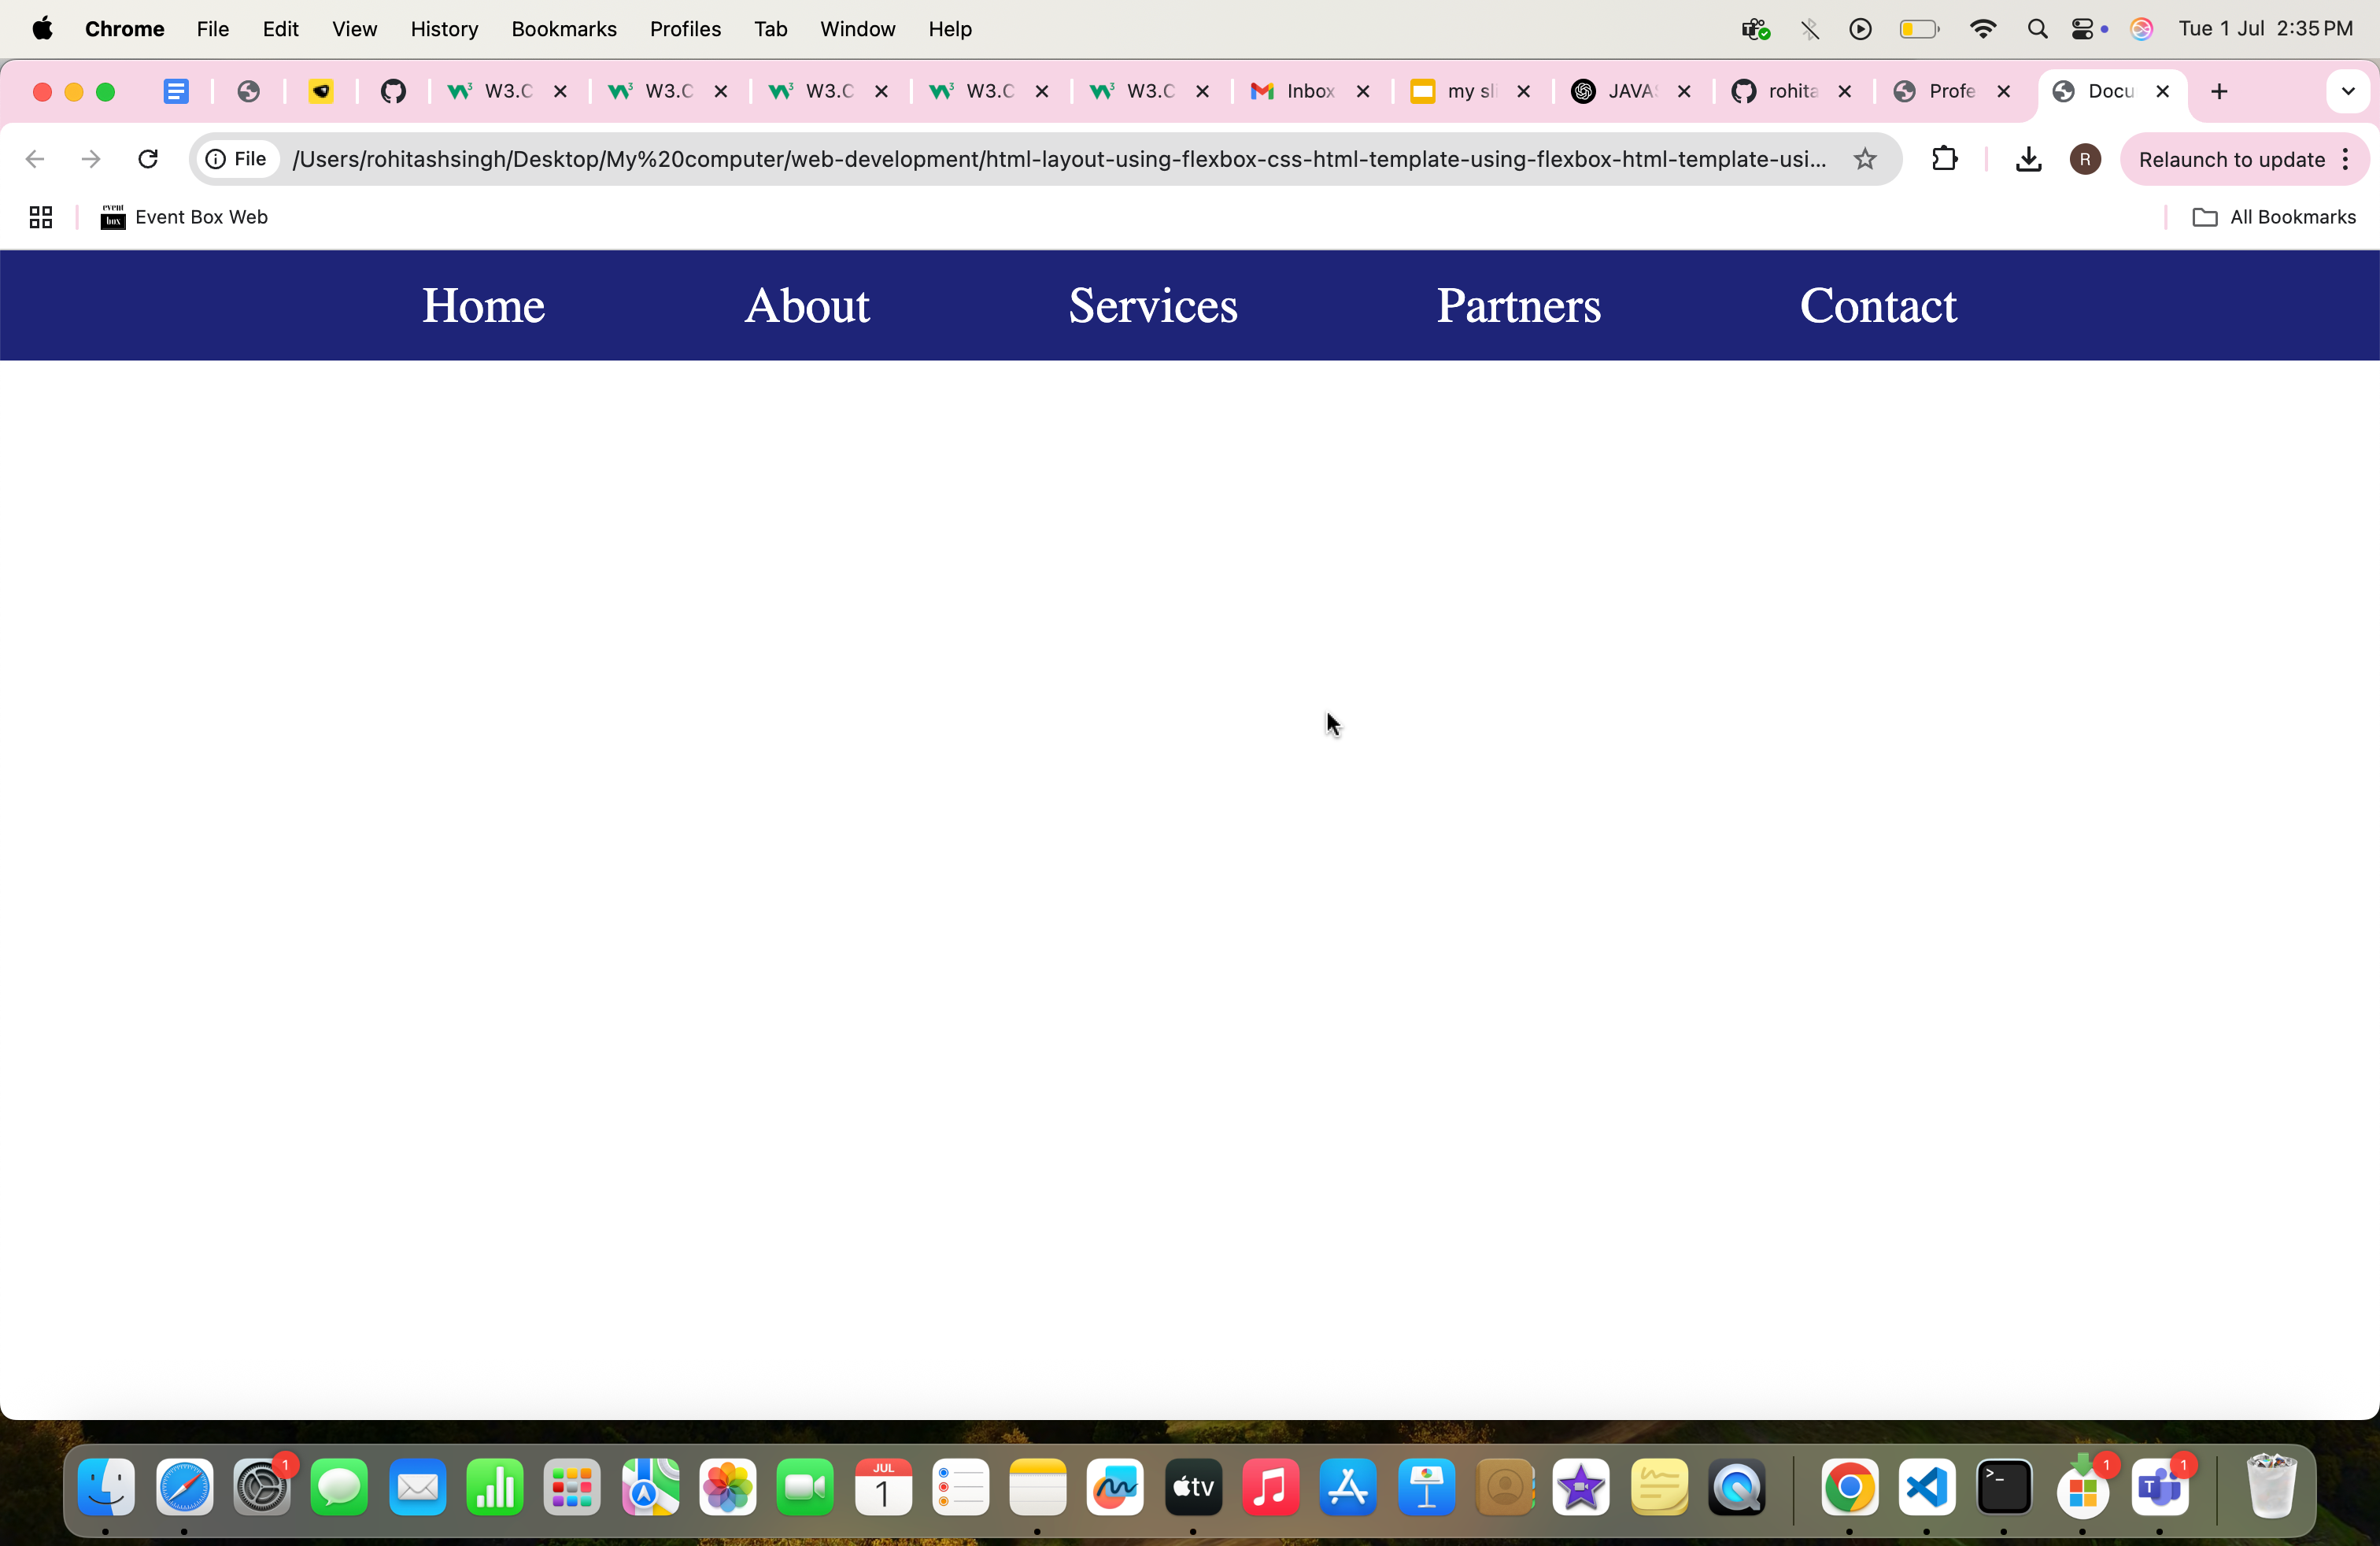The height and width of the screenshot is (1546, 2380).
Task: Open the profile avatar R
Action: tap(2085, 159)
